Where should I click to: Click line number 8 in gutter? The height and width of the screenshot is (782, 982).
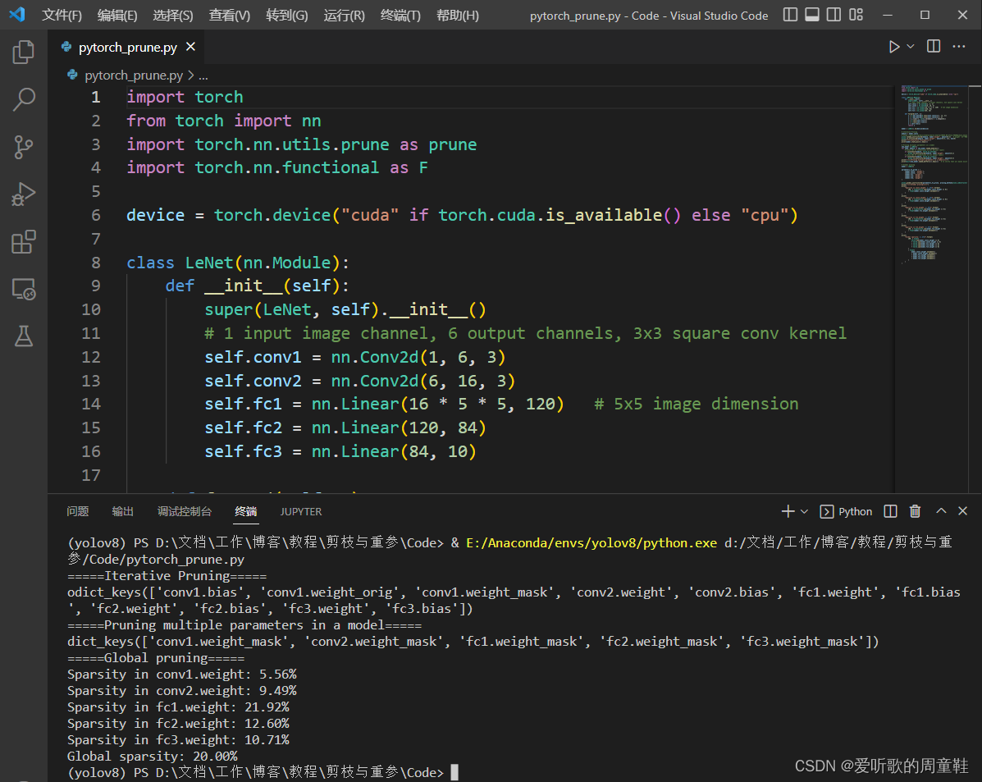(96, 263)
